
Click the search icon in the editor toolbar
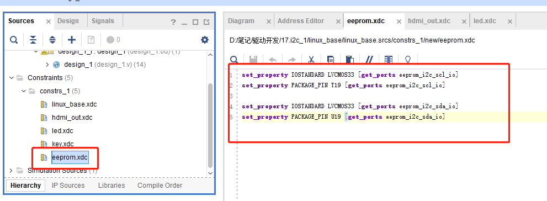point(234,59)
